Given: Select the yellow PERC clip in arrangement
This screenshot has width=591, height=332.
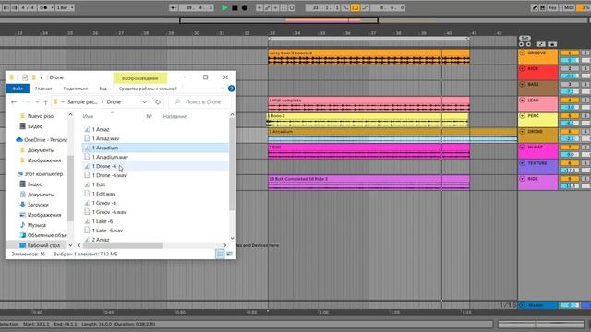Looking at the screenshot, I should [368, 120].
